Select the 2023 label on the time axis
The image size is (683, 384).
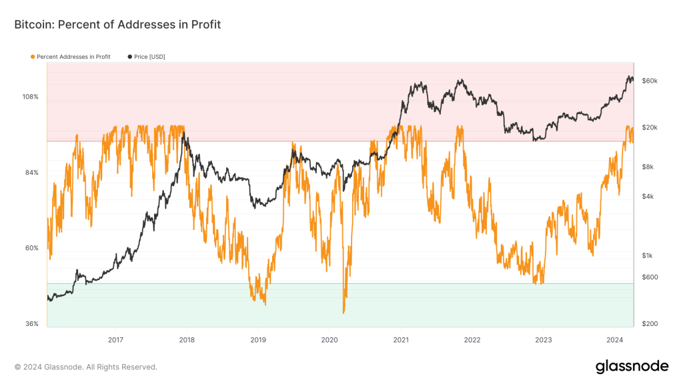(544, 337)
